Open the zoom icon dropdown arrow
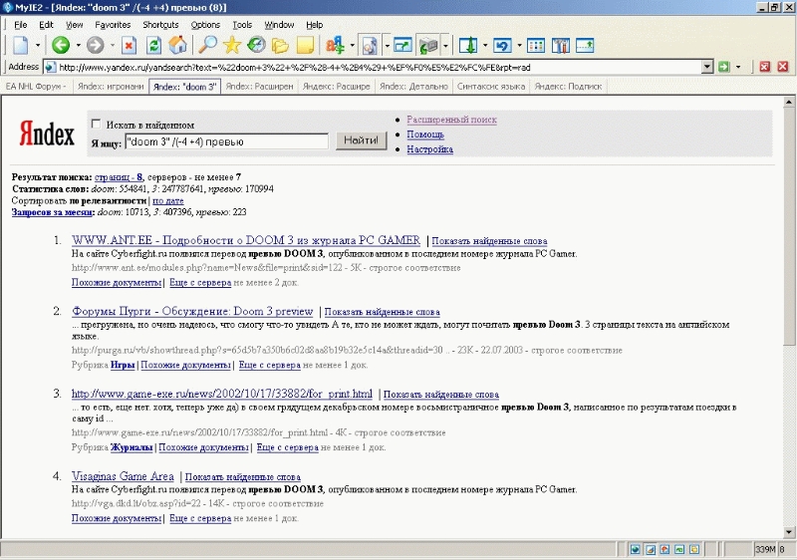Image resolution: width=797 pixels, height=560 pixels. [x=387, y=45]
